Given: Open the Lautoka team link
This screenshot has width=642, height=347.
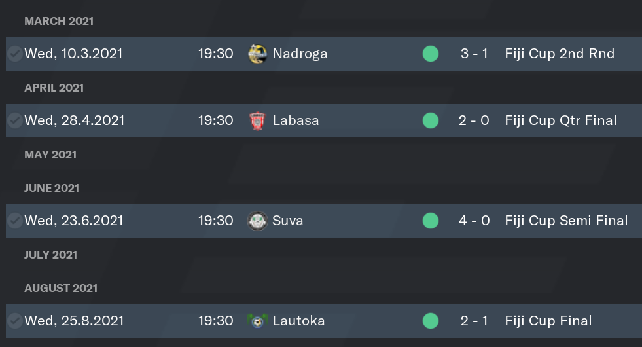Looking at the screenshot, I should [298, 321].
